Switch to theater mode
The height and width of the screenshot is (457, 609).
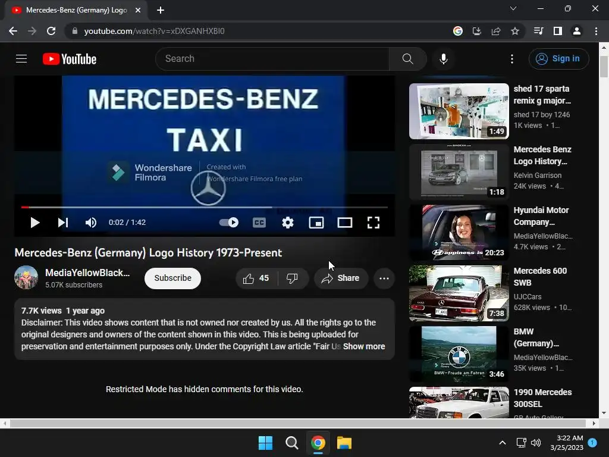[x=345, y=223]
